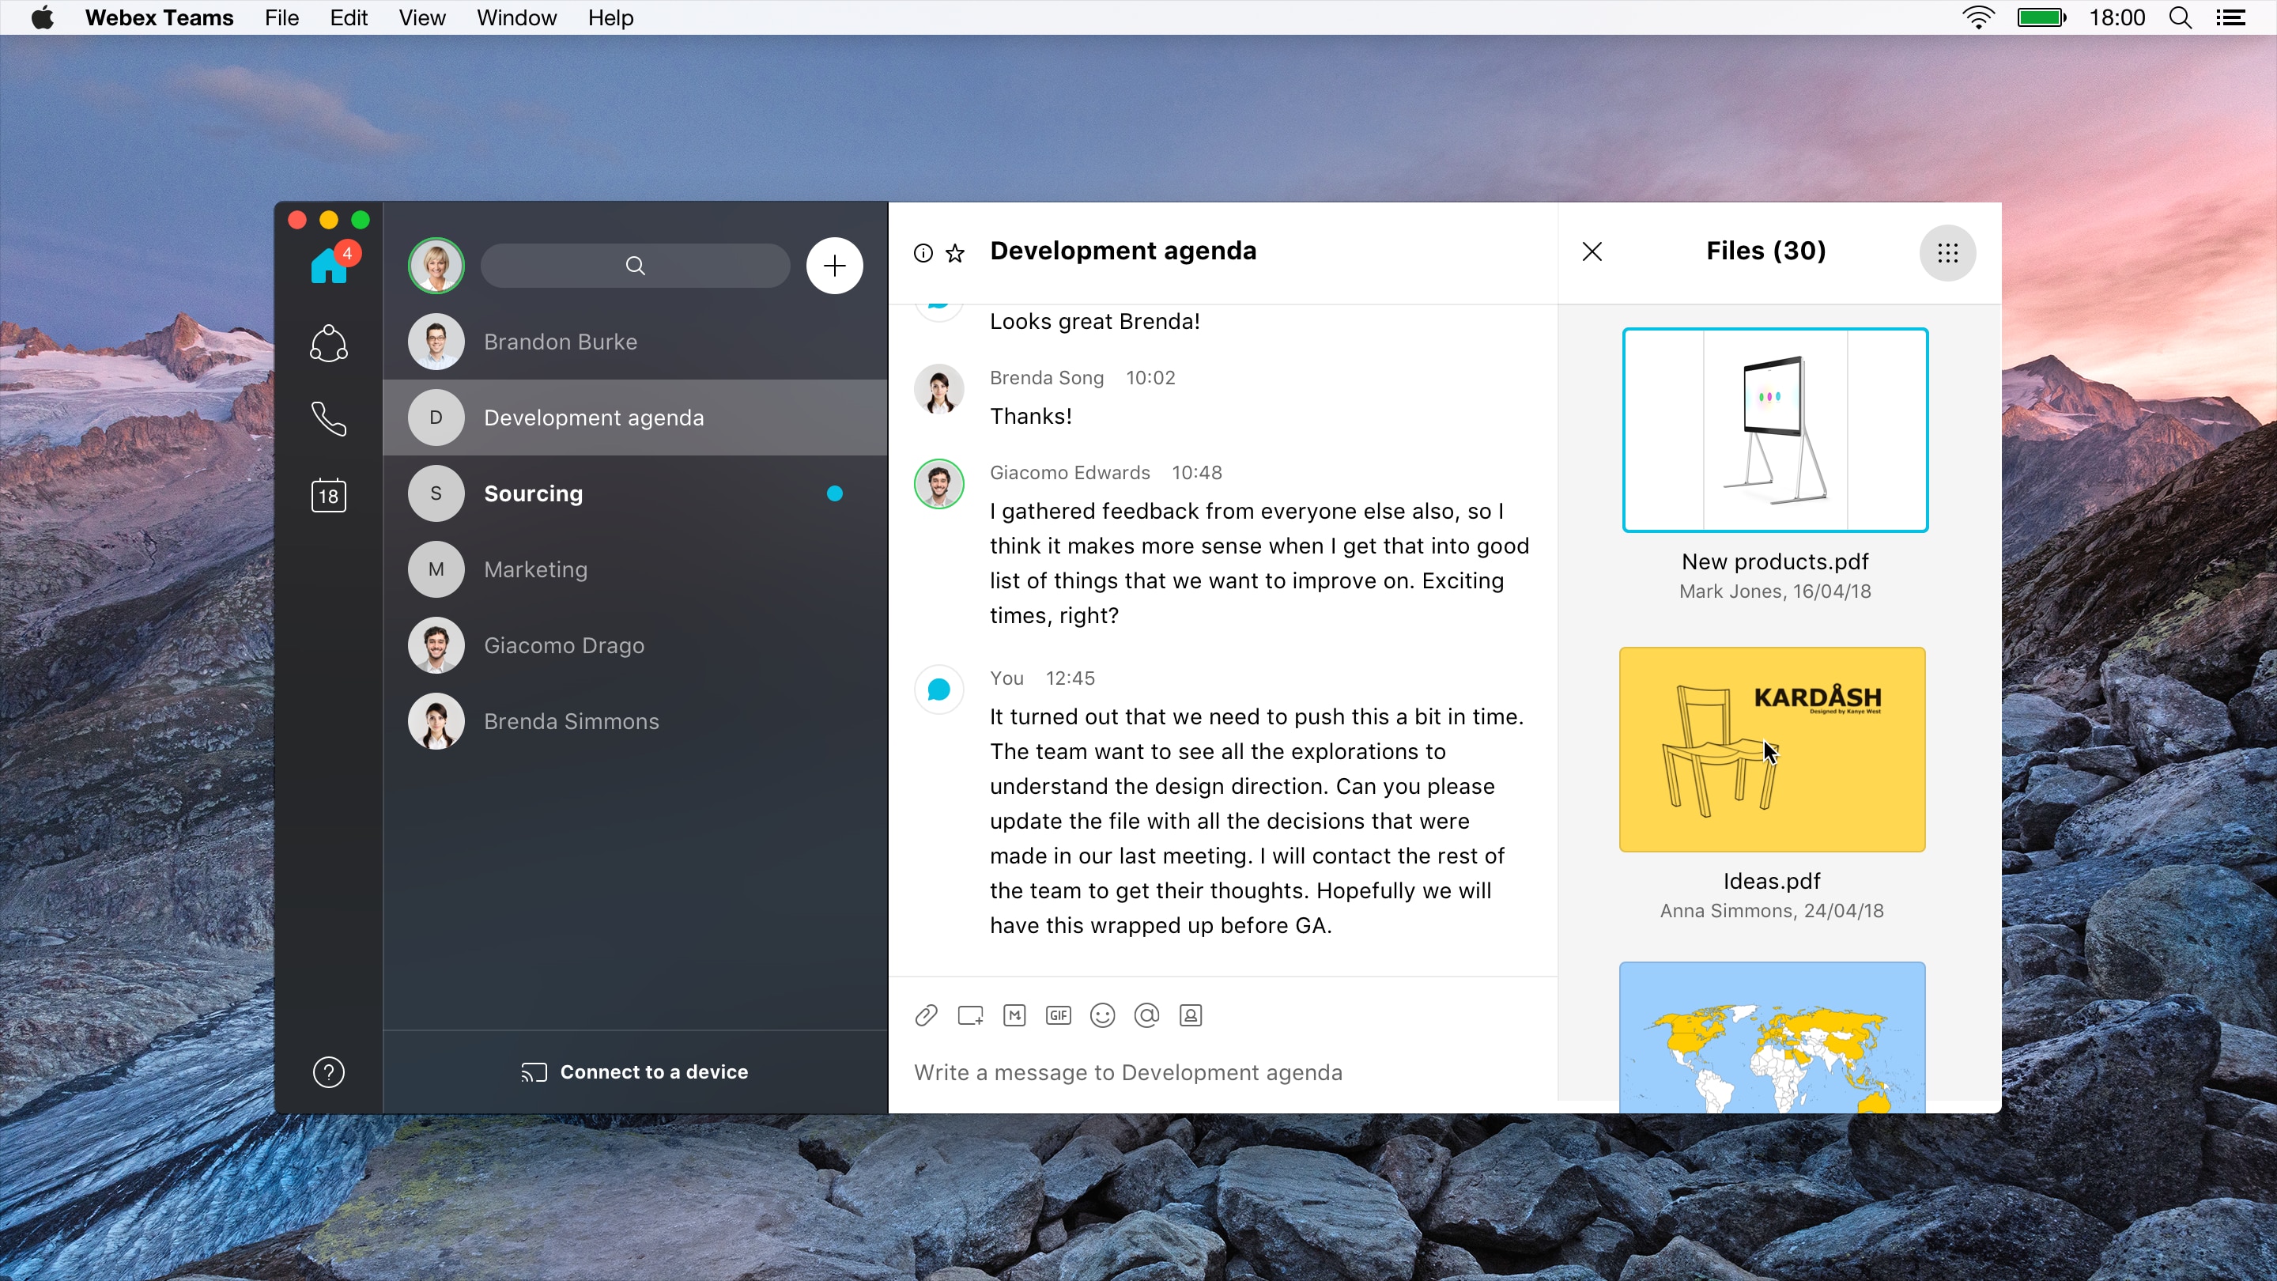Viewport: 2277px width, 1281px height.
Task: Insert a GIF into the message
Action: tap(1058, 1015)
